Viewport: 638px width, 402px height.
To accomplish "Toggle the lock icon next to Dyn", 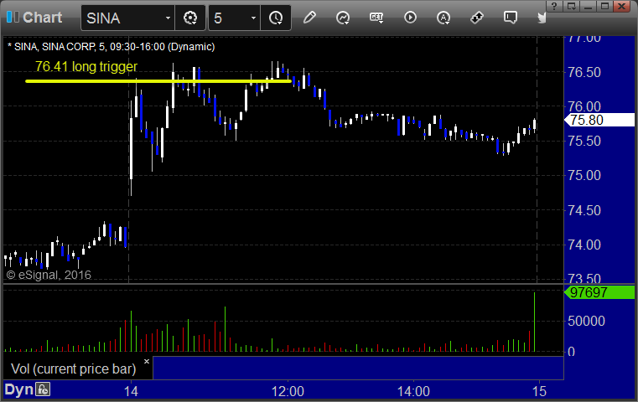I will tap(43, 389).
